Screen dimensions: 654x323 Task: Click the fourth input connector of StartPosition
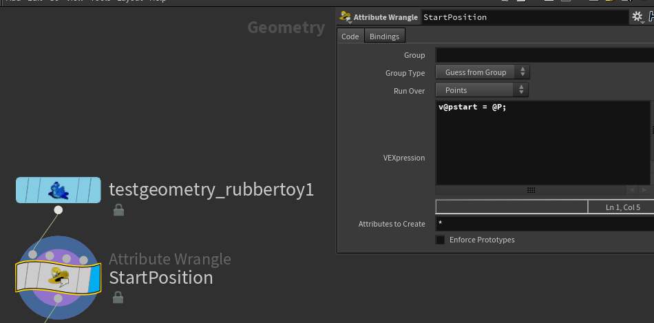pyautogui.click(x=83, y=260)
